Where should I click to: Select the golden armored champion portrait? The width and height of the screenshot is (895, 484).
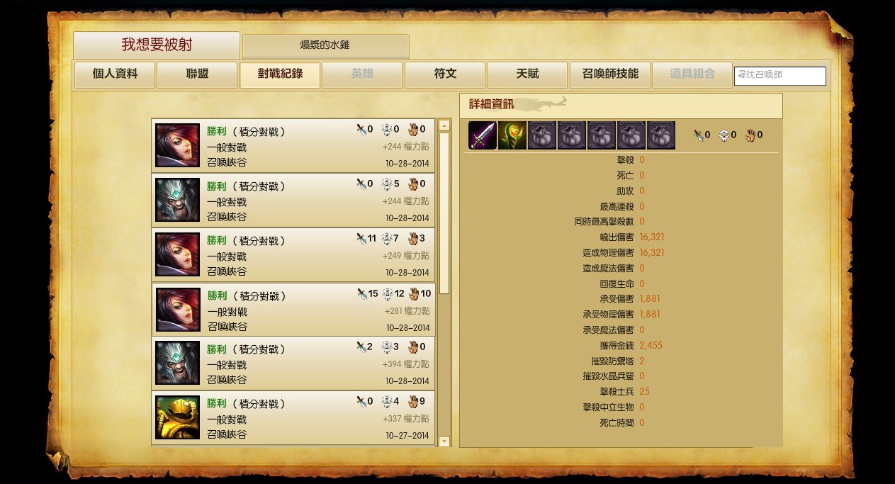(x=178, y=417)
